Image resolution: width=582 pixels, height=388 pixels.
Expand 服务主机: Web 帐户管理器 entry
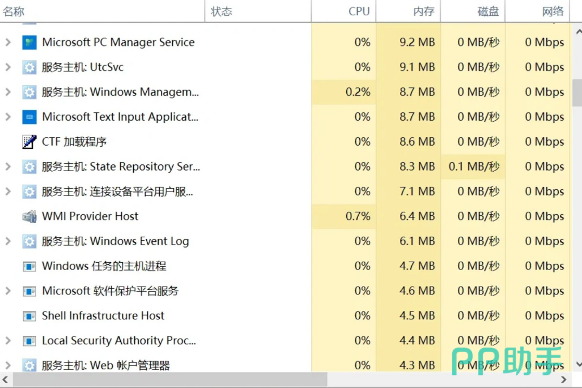(x=8, y=365)
